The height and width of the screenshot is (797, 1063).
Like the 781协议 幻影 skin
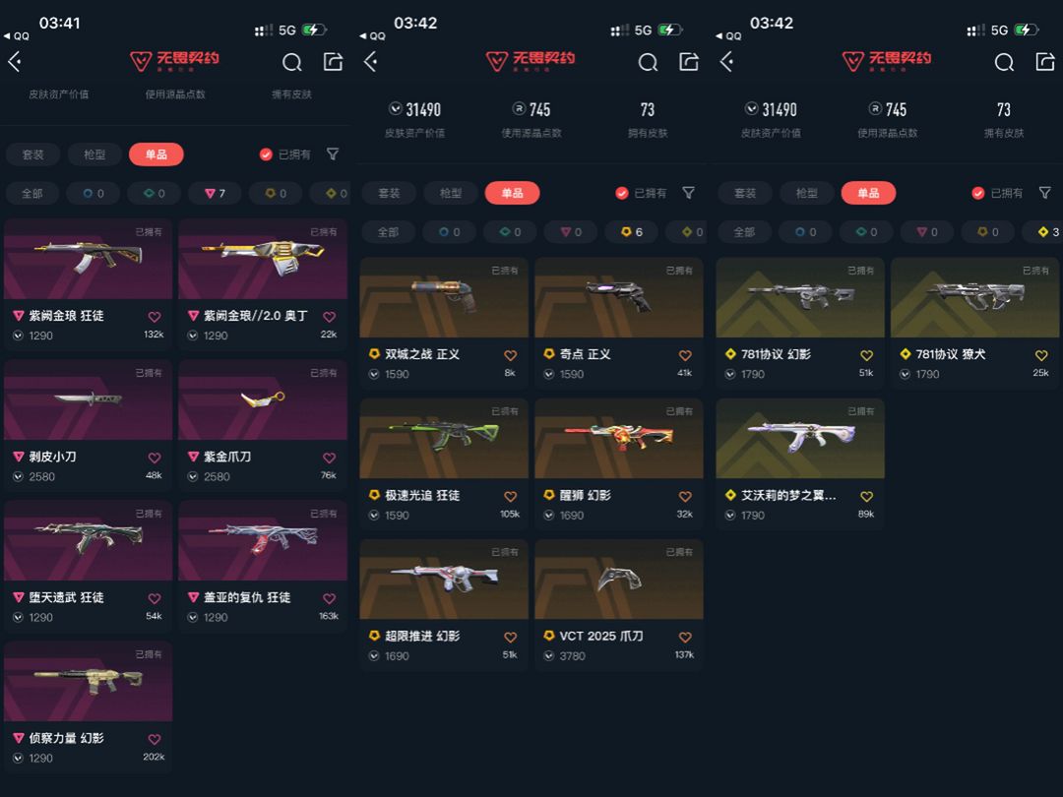pos(866,355)
